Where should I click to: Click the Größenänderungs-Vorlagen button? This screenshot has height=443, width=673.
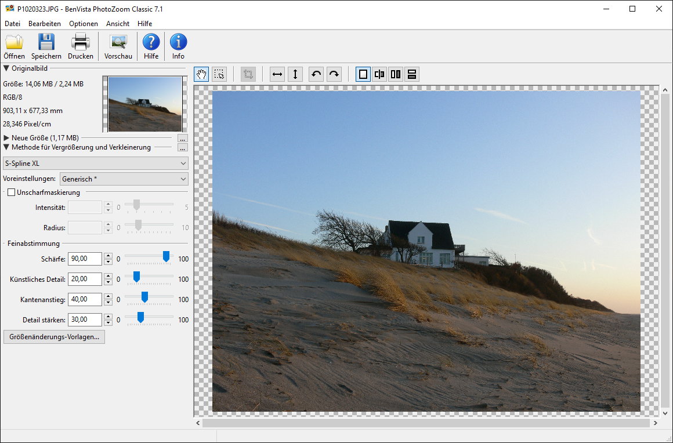click(x=54, y=337)
